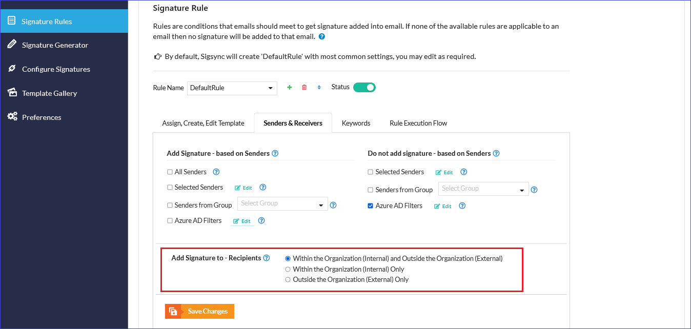This screenshot has height=329, width=691.
Task: Switch to the Keywords tab
Action: (356, 123)
